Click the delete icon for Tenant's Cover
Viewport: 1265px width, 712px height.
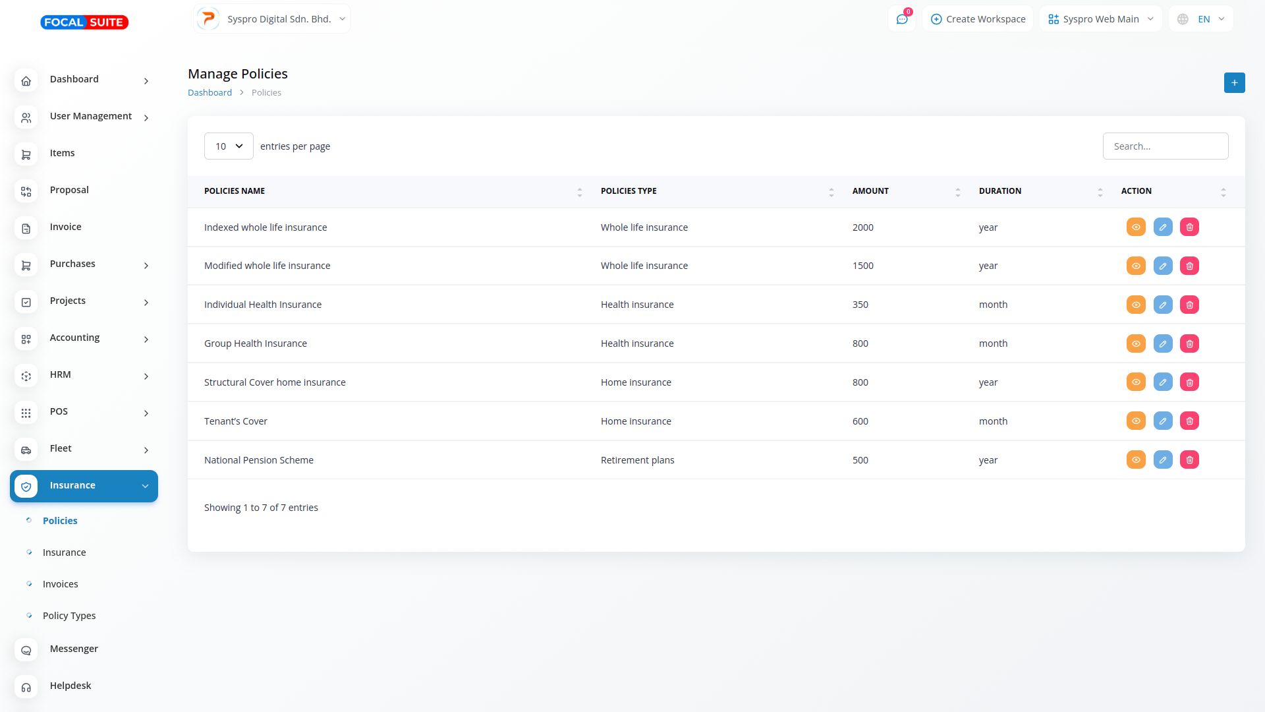coord(1189,421)
